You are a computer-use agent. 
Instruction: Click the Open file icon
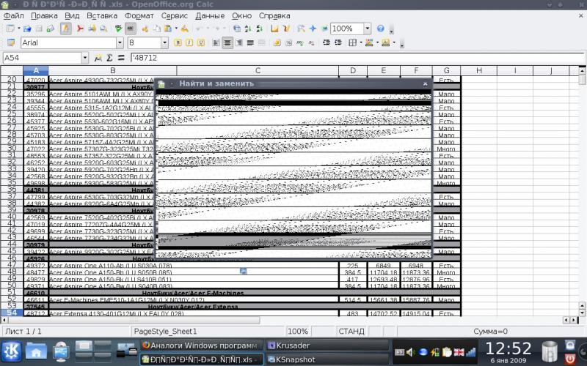click(x=27, y=29)
